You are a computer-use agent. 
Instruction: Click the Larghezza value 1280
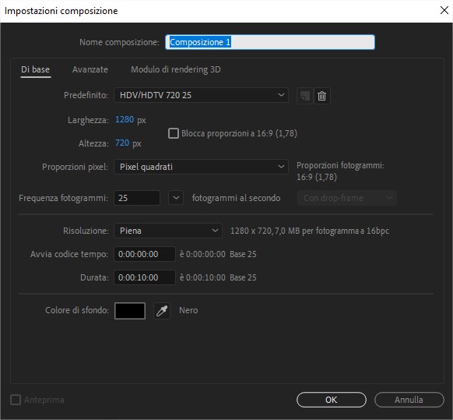tap(125, 119)
